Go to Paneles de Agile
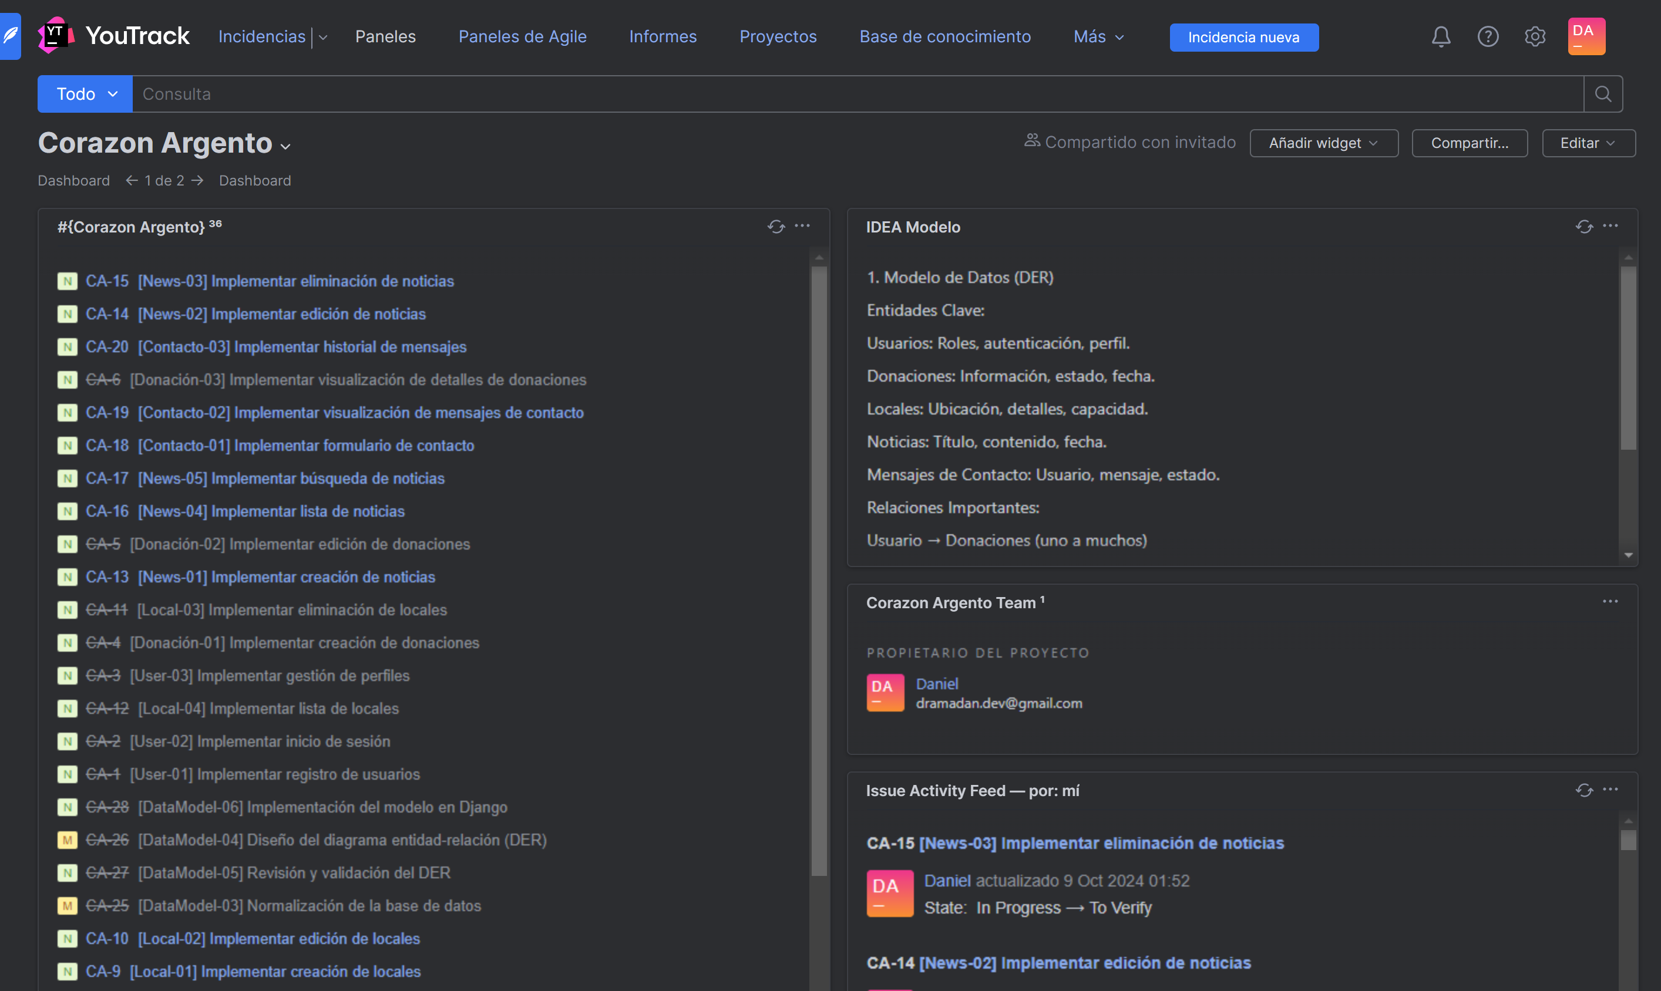This screenshot has width=1661, height=991. [x=522, y=37]
